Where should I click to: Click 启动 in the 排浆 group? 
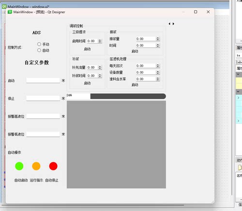(x=135, y=51)
